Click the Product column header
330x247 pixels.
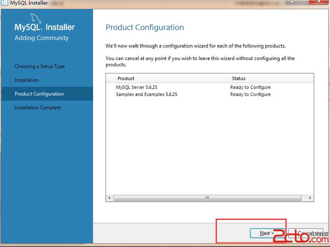172,78
